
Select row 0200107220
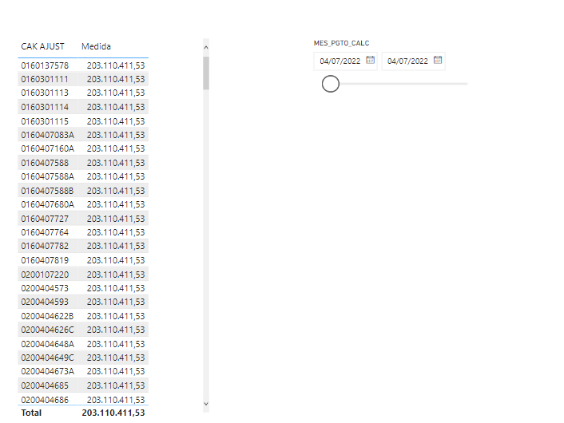click(x=83, y=275)
